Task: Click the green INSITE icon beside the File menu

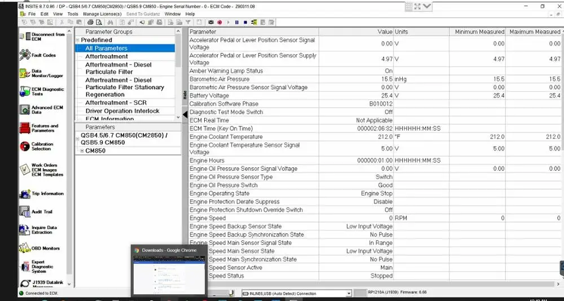Action: 23,14
